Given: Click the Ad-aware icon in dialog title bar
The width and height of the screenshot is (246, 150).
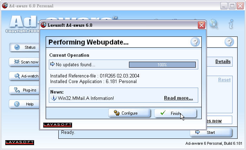Looking at the screenshot, I should click(x=43, y=25).
